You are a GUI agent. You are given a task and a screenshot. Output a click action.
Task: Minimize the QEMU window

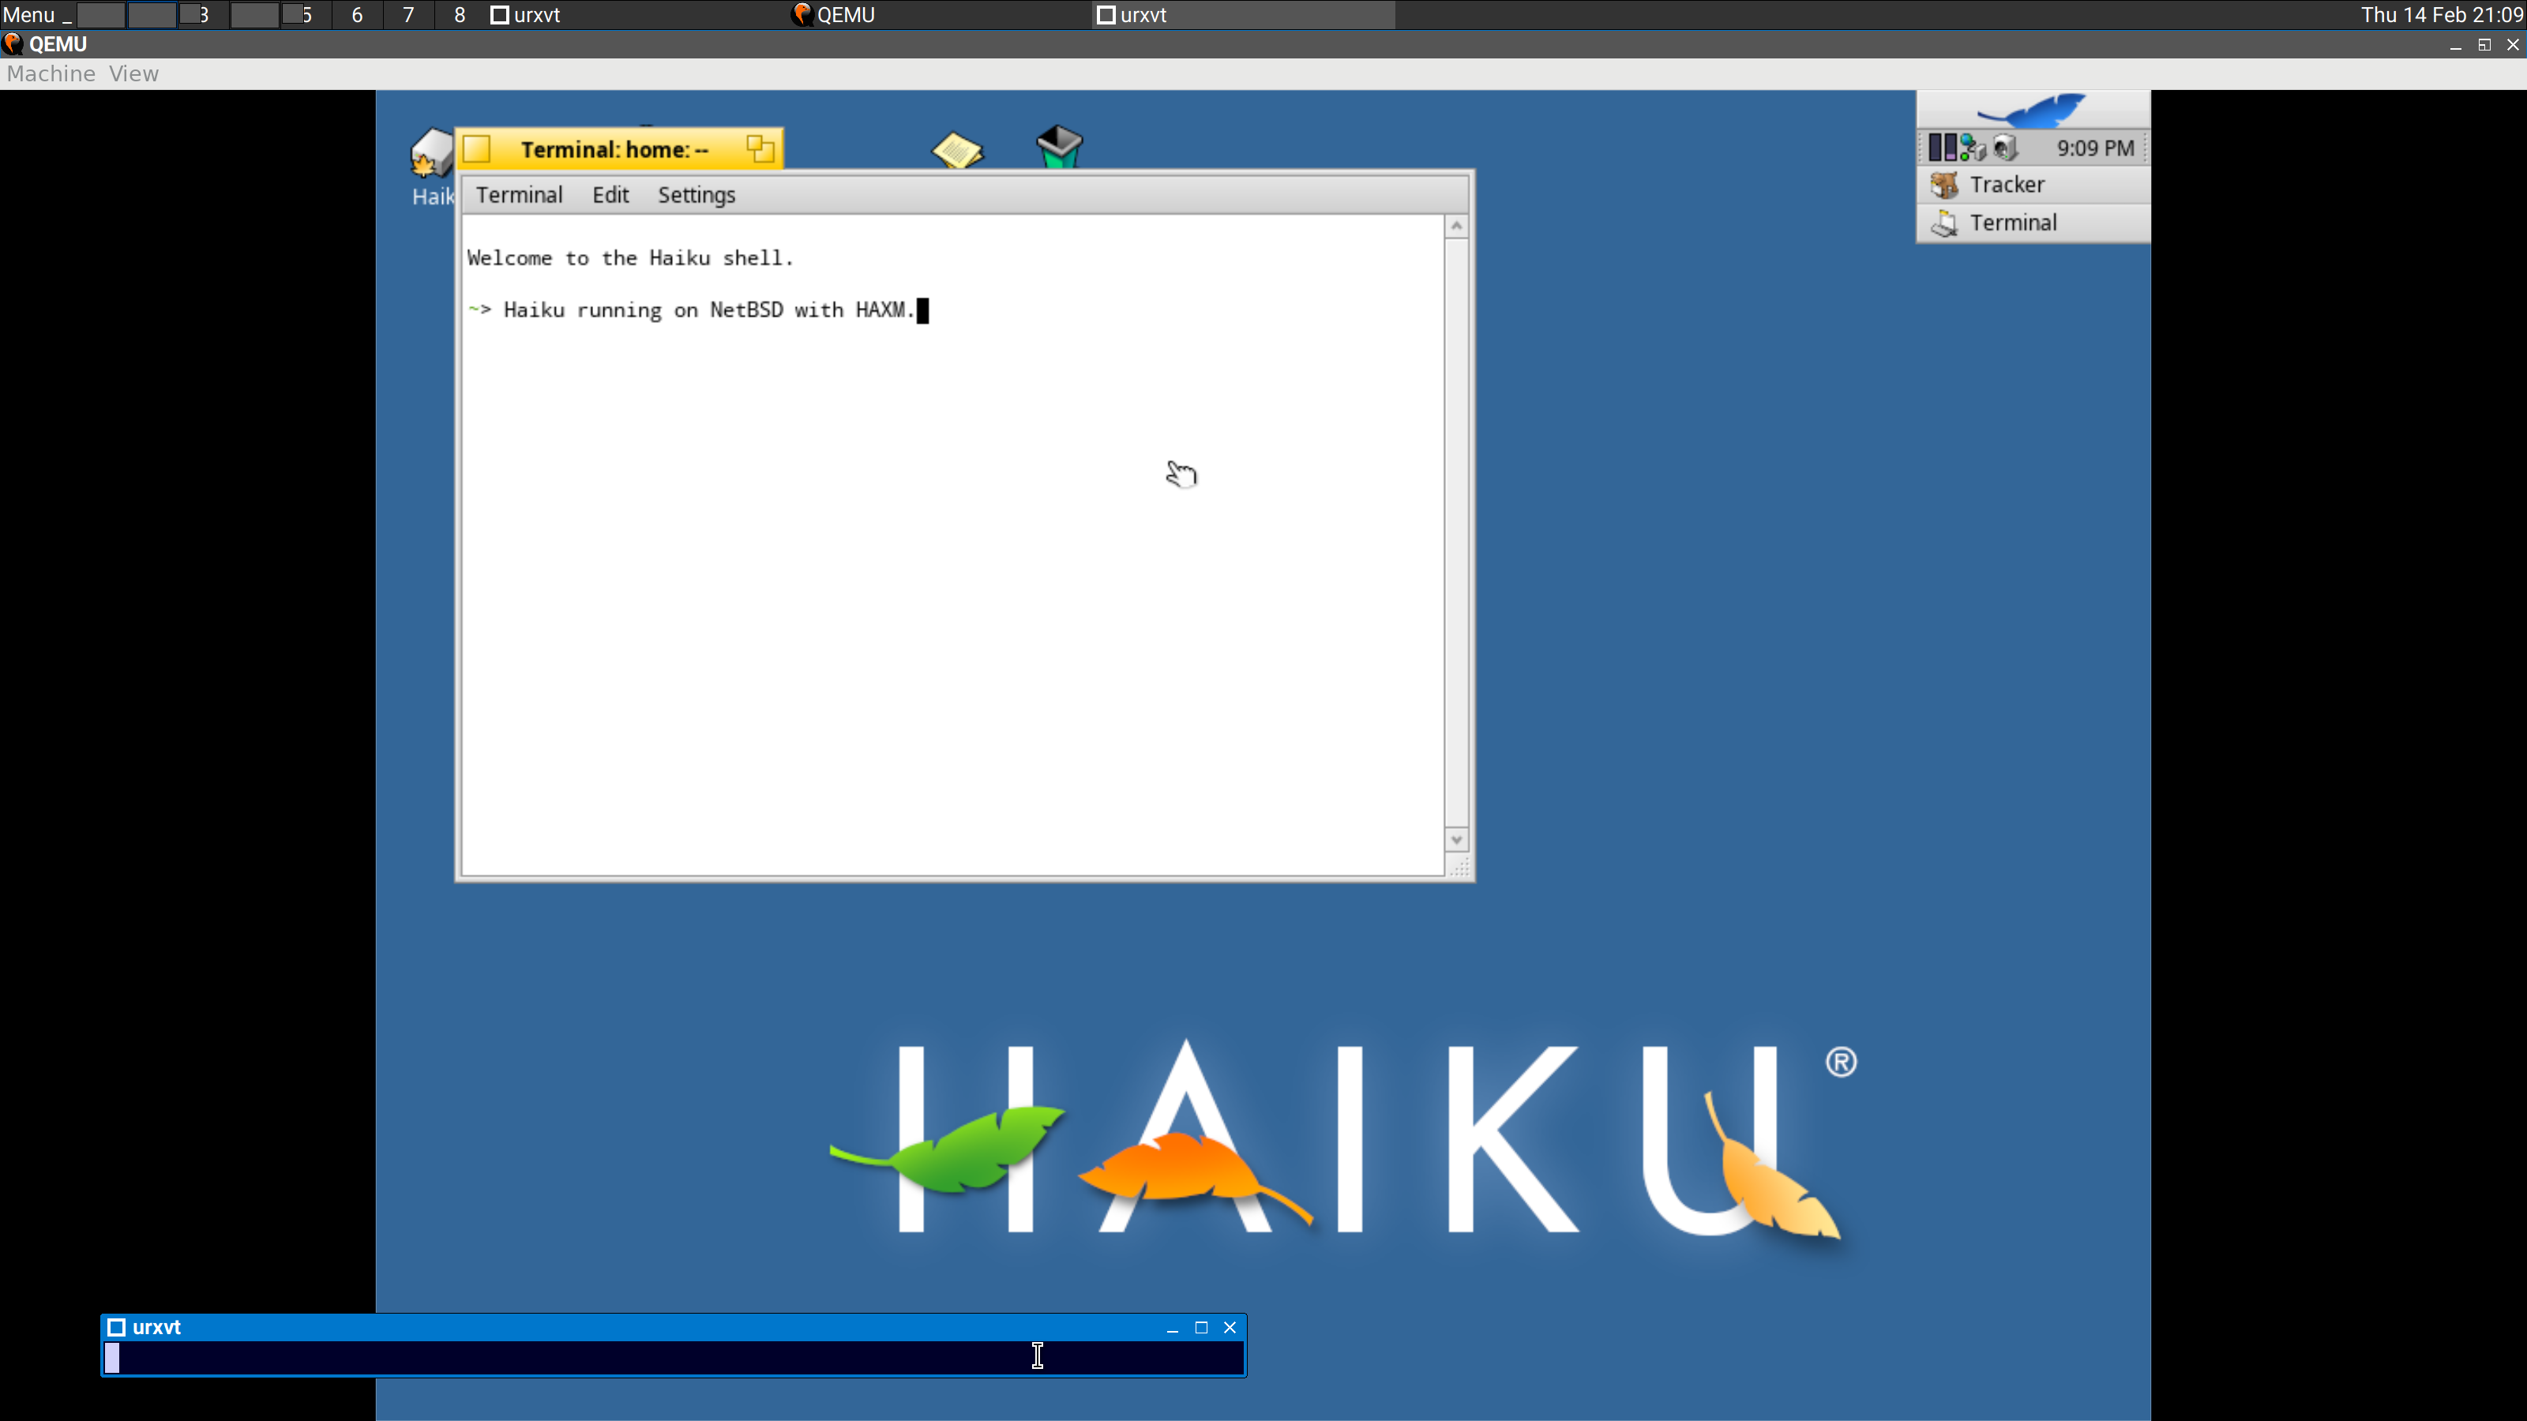point(2455,45)
